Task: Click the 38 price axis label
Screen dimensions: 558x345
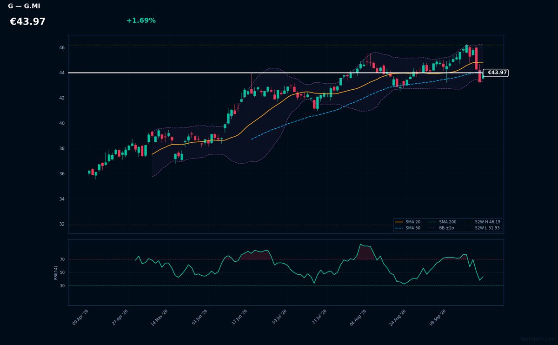Action: (x=62, y=149)
